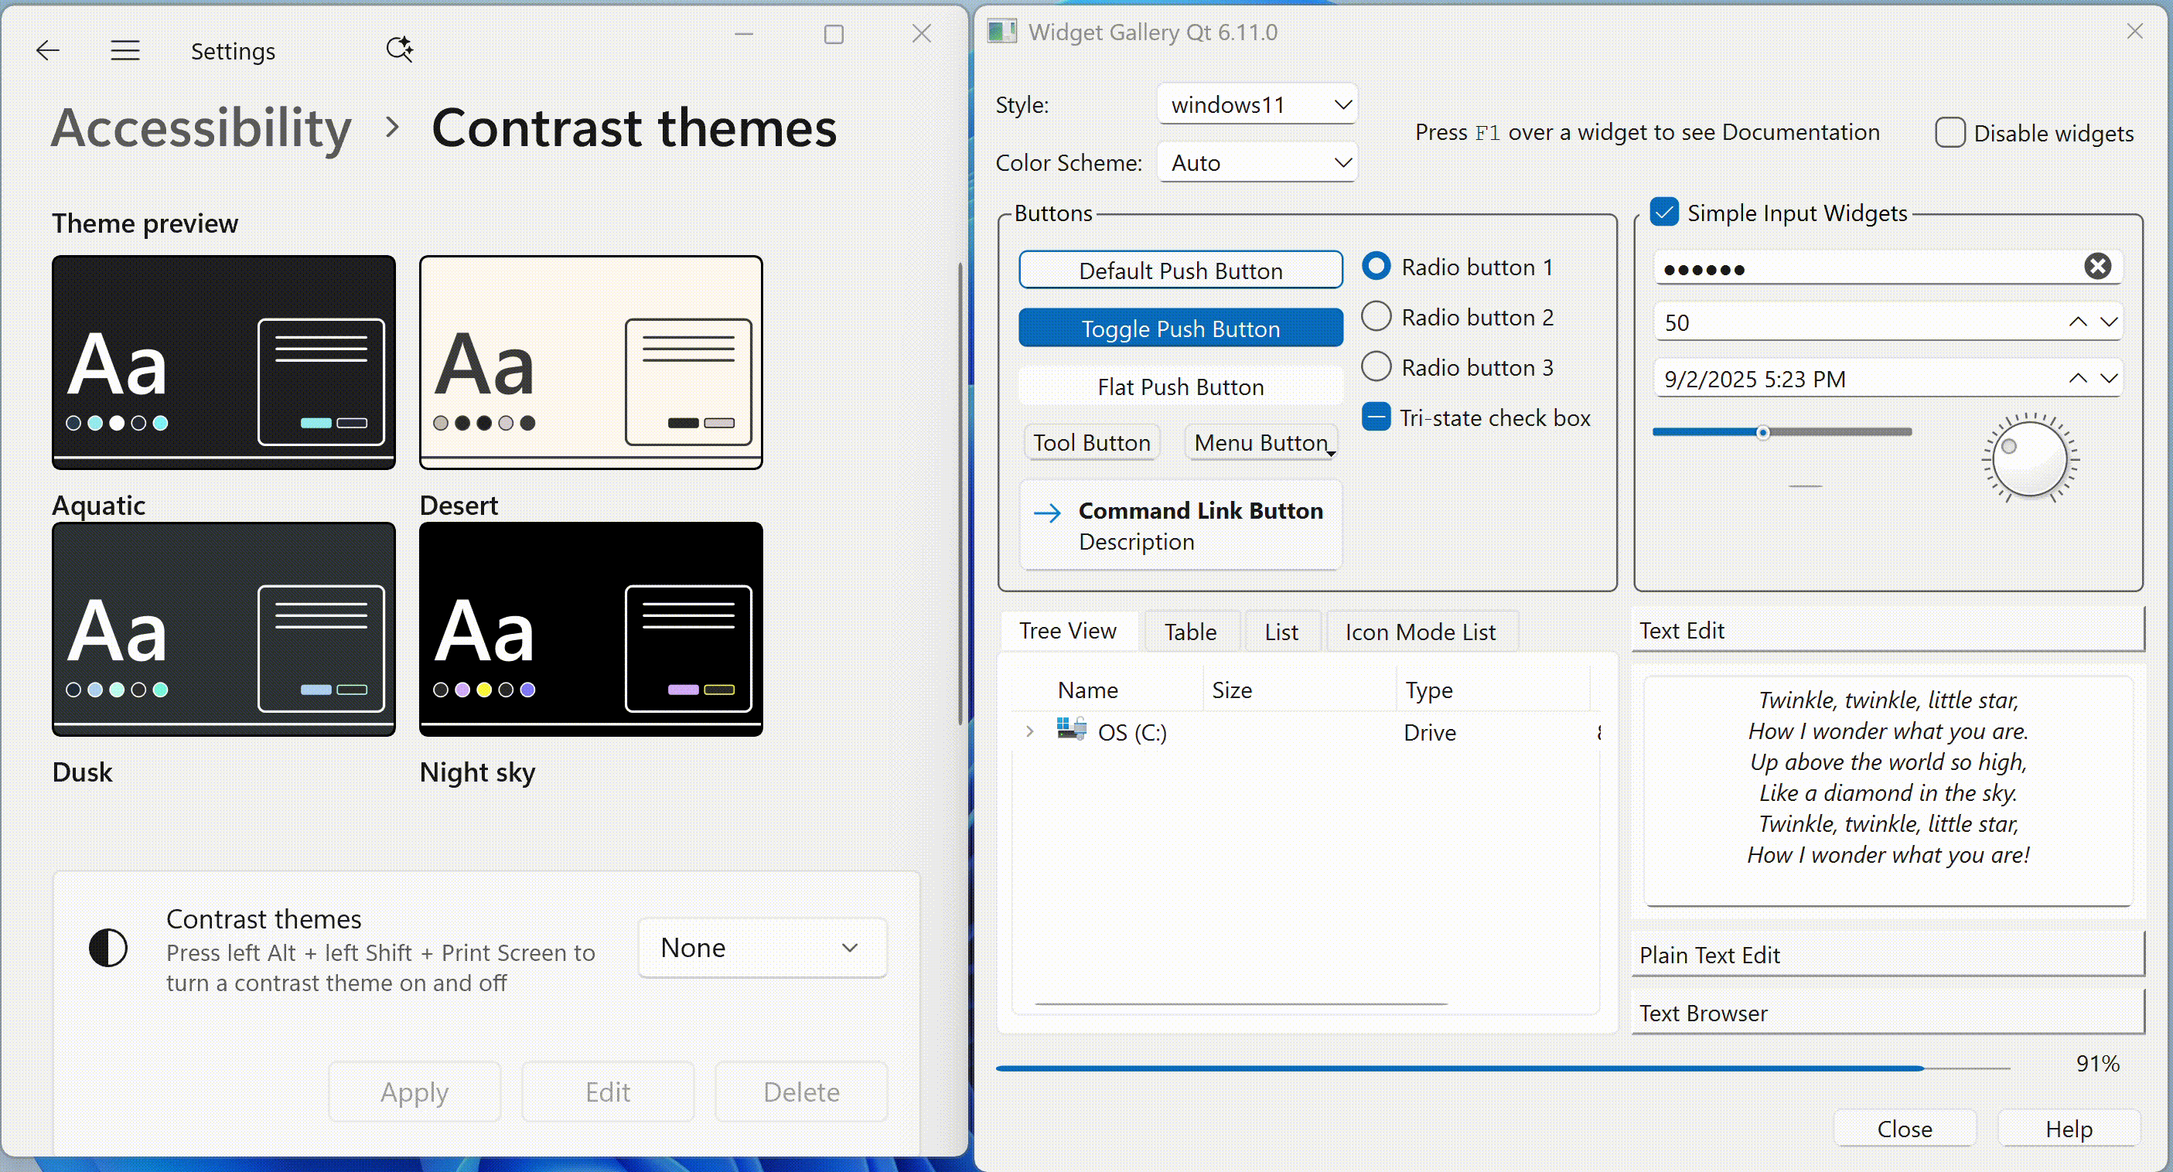Expand the OS (C:) tree item

pos(1029,731)
